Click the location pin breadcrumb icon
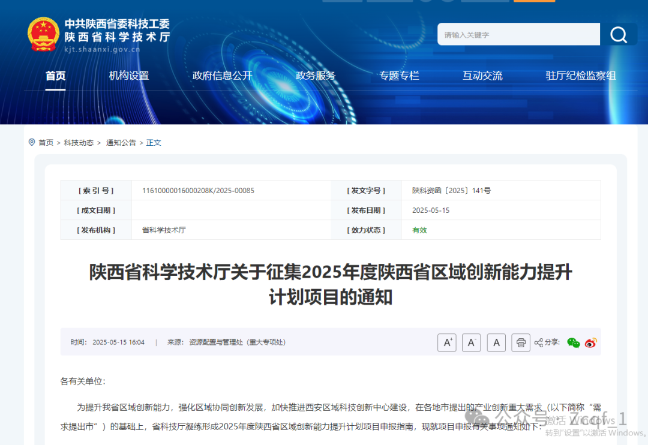The image size is (648, 445). click(32, 142)
